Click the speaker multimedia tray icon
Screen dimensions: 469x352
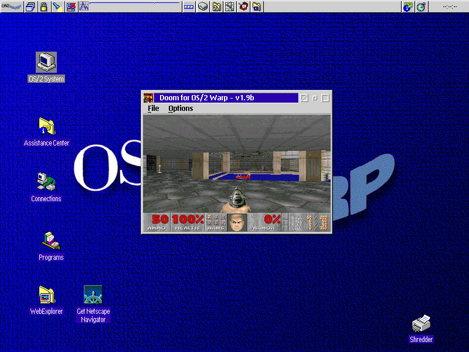pos(230,6)
